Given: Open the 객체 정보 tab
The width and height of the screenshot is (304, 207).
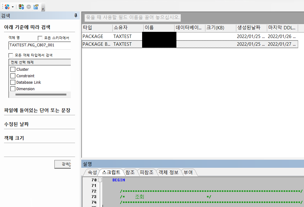Looking at the screenshot, I should (x=168, y=172).
